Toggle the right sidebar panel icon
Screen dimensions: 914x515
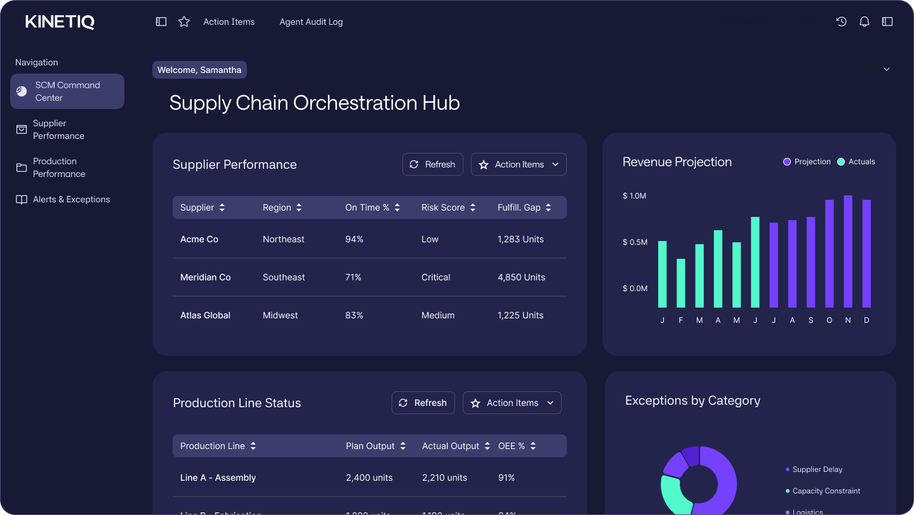click(887, 22)
